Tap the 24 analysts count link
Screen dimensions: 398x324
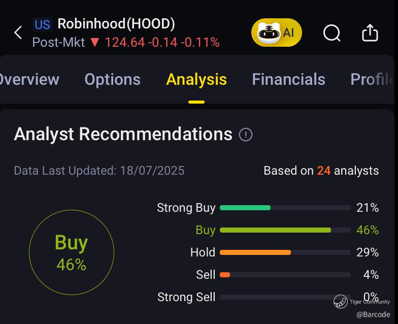(x=324, y=171)
